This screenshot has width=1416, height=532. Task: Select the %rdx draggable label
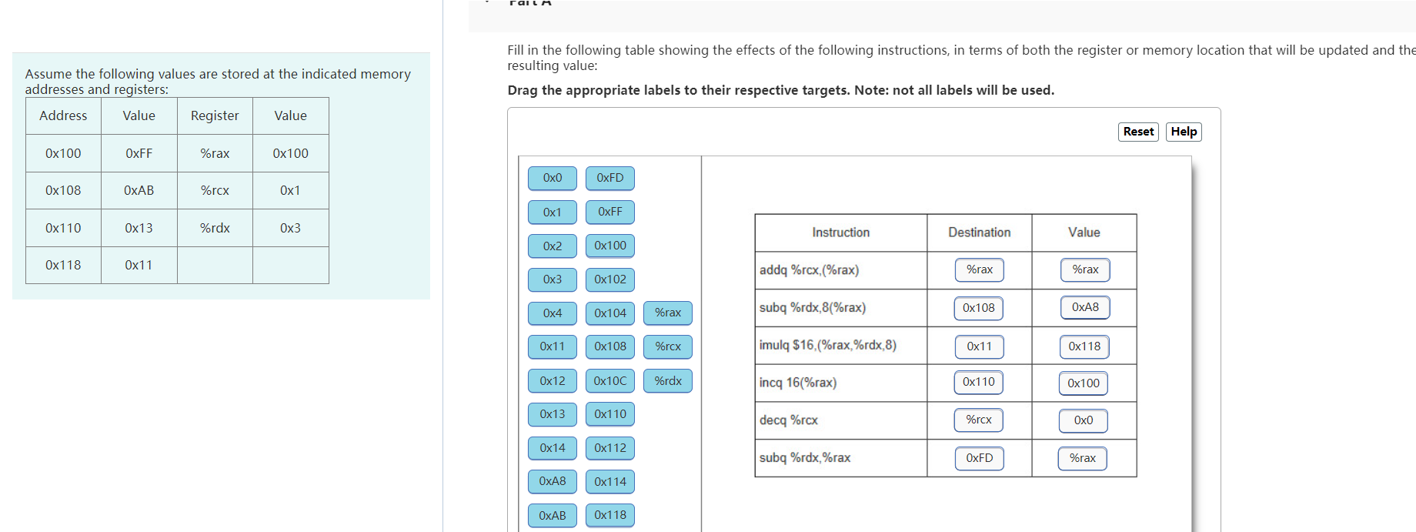point(667,380)
